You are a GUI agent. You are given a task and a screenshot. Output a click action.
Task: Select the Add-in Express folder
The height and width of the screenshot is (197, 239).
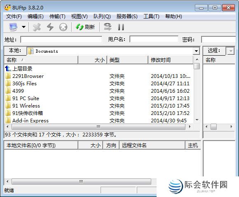pyautogui.click(x=30, y=121)
